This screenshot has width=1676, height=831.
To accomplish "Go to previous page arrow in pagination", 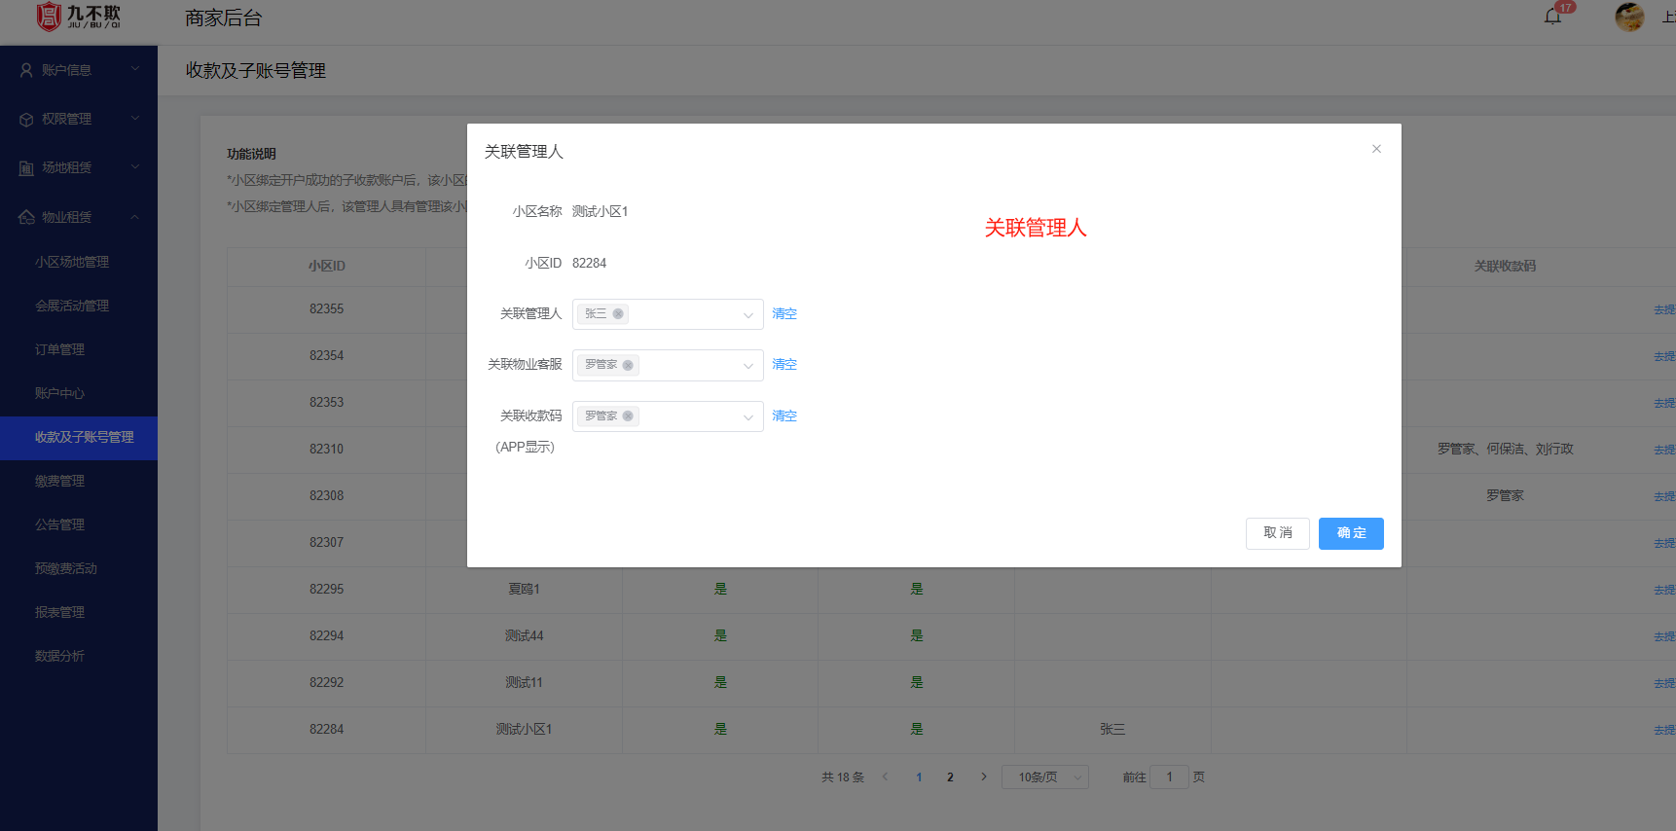I will 885,777.
